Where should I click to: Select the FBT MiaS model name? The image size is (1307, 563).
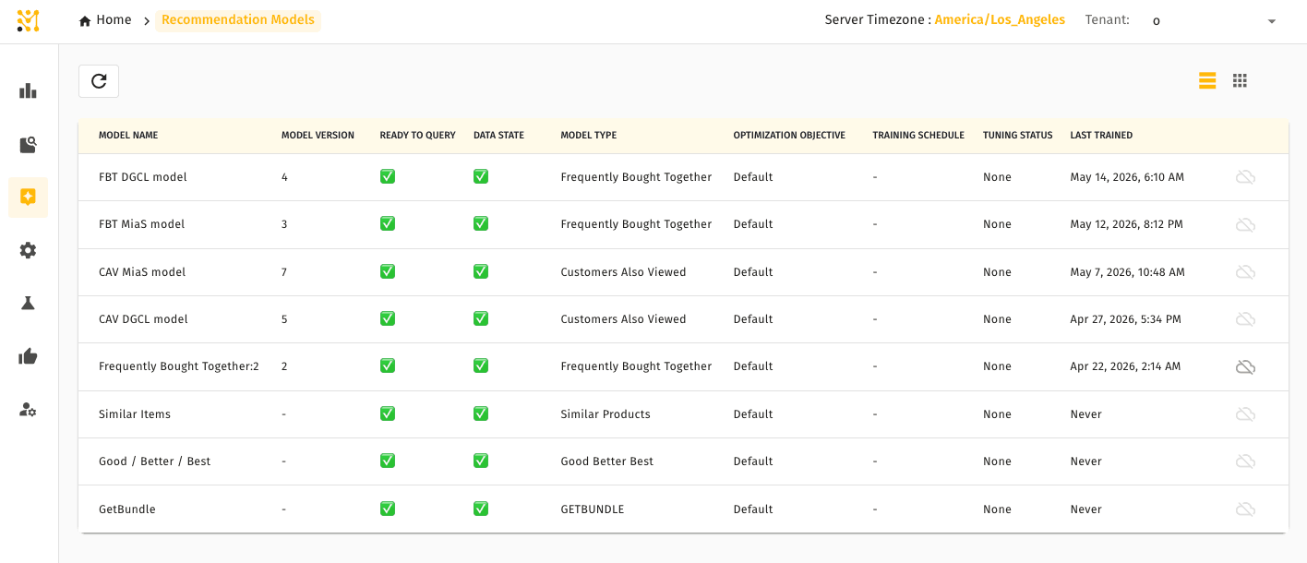point(142,224)
